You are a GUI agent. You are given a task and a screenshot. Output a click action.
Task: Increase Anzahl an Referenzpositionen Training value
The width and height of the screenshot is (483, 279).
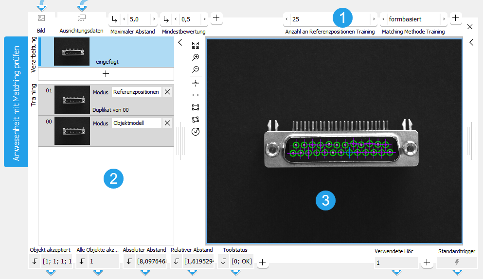click(x=374, y=19)
